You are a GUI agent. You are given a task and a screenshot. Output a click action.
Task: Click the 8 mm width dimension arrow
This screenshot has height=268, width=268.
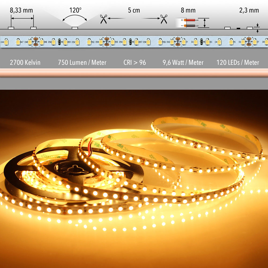(x=205, y=23)
